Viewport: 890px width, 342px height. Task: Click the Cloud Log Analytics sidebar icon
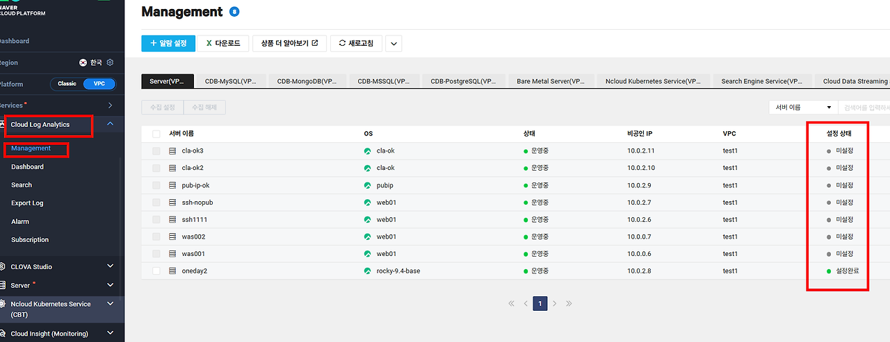click(3, 124)
